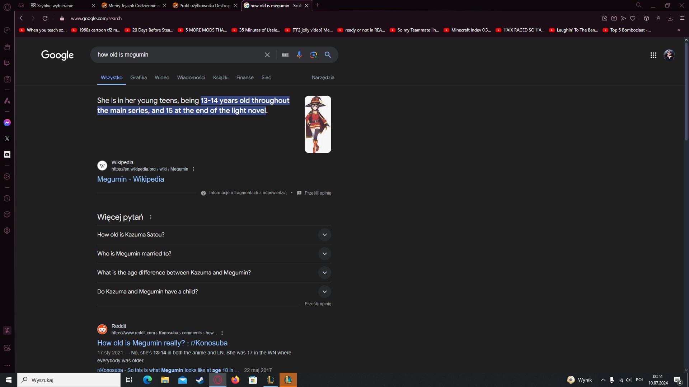This screenshot has width=689, height=387.
Task: Open Messenger in the Opera sidebar
Action: tap(7, 123)
